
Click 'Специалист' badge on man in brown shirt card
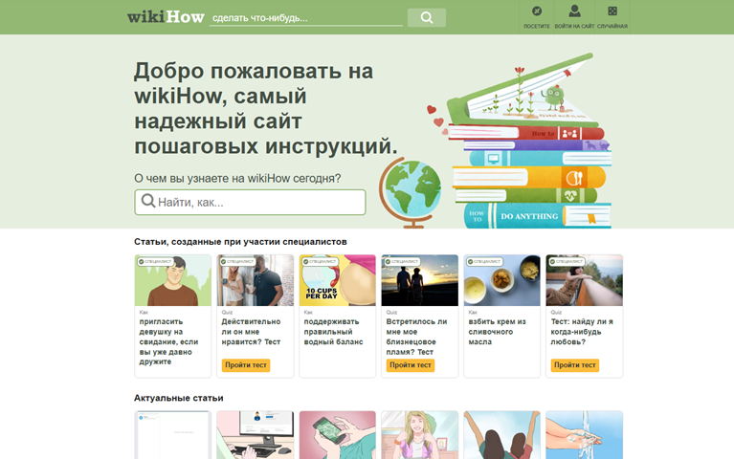tap(155, 262)
